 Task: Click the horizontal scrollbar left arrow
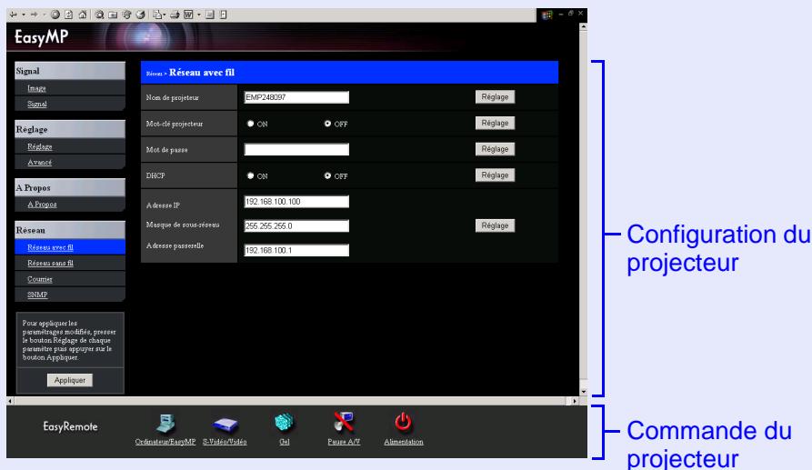(x=10, y=401)
